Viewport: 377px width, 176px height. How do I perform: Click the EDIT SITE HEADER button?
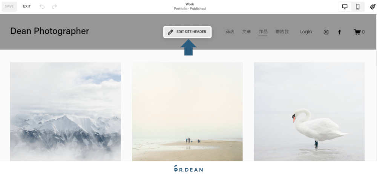(187, 32)
